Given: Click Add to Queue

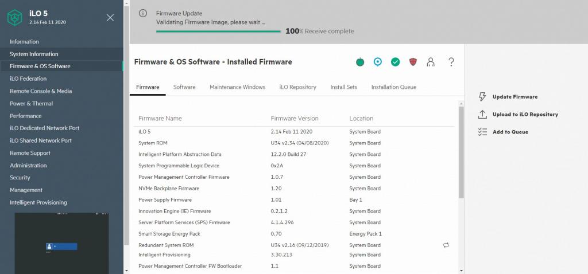Looking at the screenshot, I should 510,132.
